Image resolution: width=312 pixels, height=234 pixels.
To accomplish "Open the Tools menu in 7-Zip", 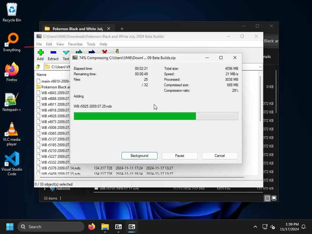I will click(91, 44).
